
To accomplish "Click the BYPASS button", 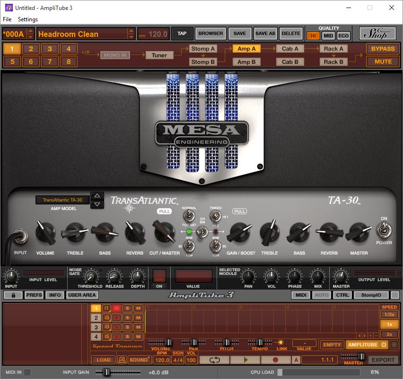I will 383,49.
